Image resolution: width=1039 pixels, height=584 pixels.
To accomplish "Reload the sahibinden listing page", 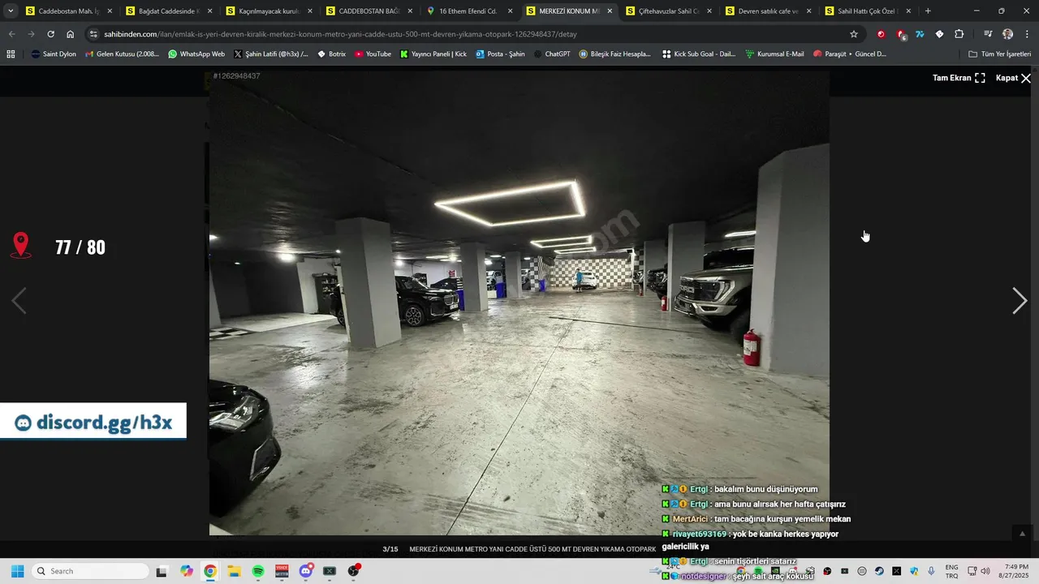I will pyautogui.click(x=50, y=34).
